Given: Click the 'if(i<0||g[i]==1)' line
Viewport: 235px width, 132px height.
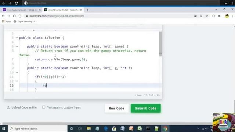Looking at the screenshot, I should click(x=50, y=77).
